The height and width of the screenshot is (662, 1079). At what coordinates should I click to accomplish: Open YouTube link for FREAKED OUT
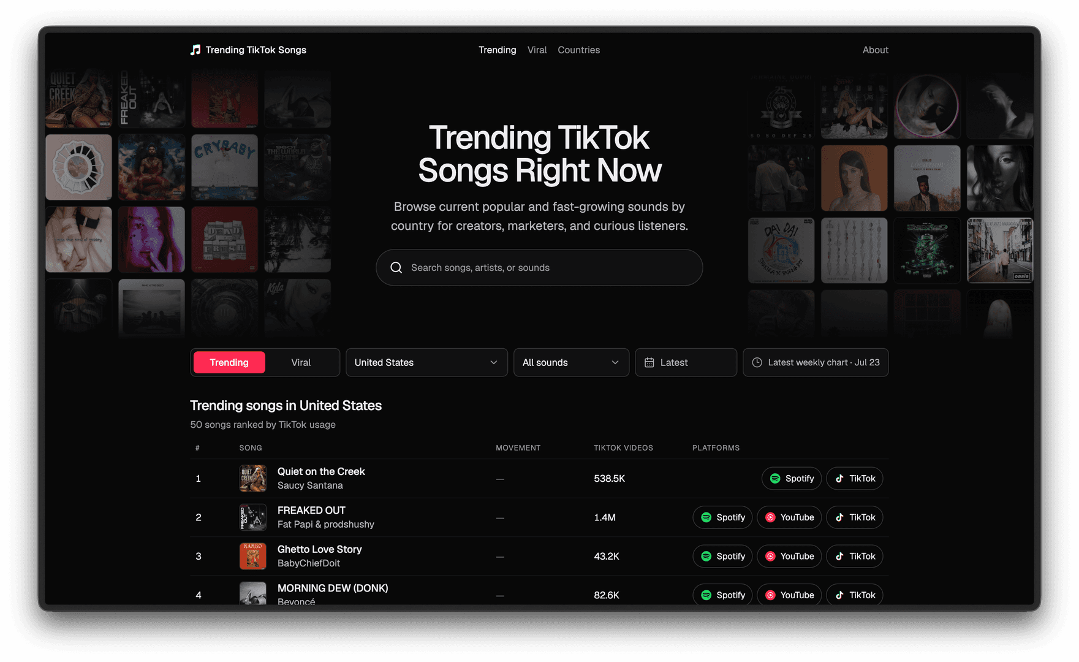pos(789,517)
